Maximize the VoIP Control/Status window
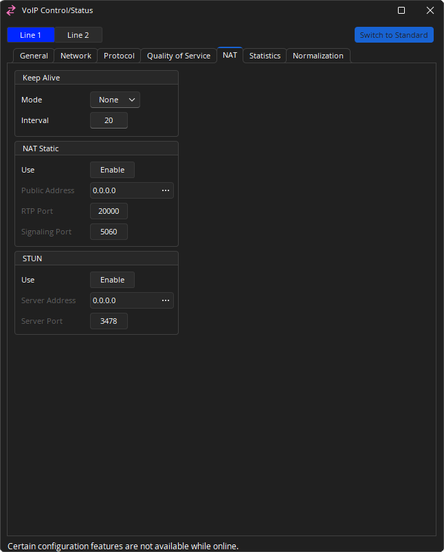This screenshot has height=552, width=444. click(x=401, y=10)
